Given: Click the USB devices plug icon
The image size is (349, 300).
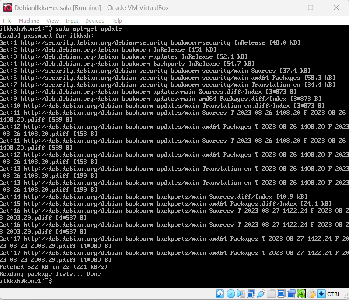Looking at the screenshot, I should 261,294.
